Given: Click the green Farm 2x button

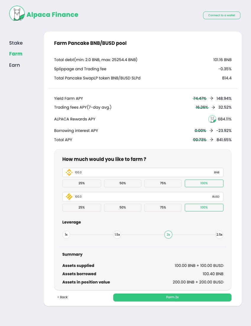Looking at the screenshot, I should [172, 297].
